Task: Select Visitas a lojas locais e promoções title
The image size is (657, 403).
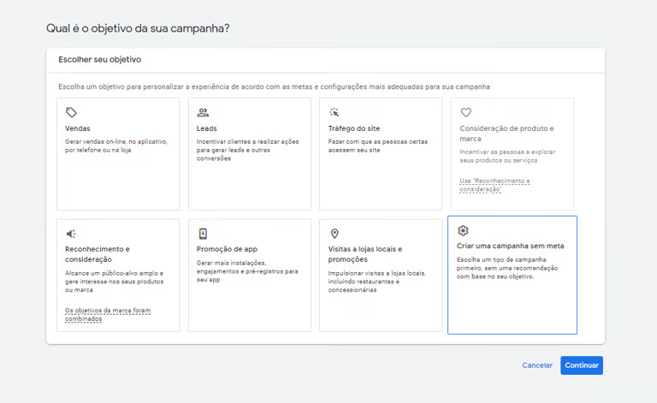Action: click(365, 254)
